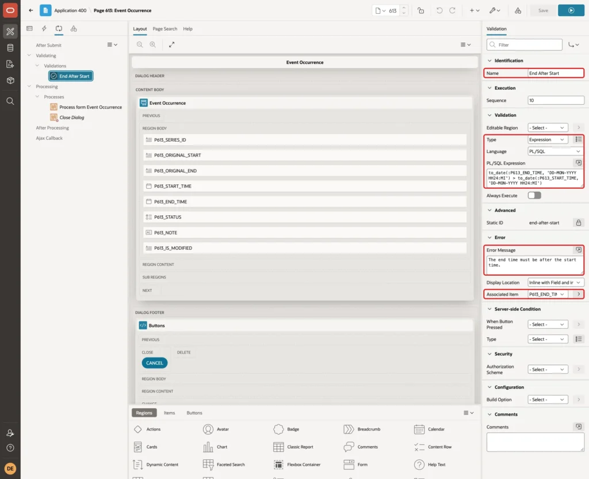This screenshot has width=589, height=479.
Task: Go back using the left arrow
Action: click(31, 10)
